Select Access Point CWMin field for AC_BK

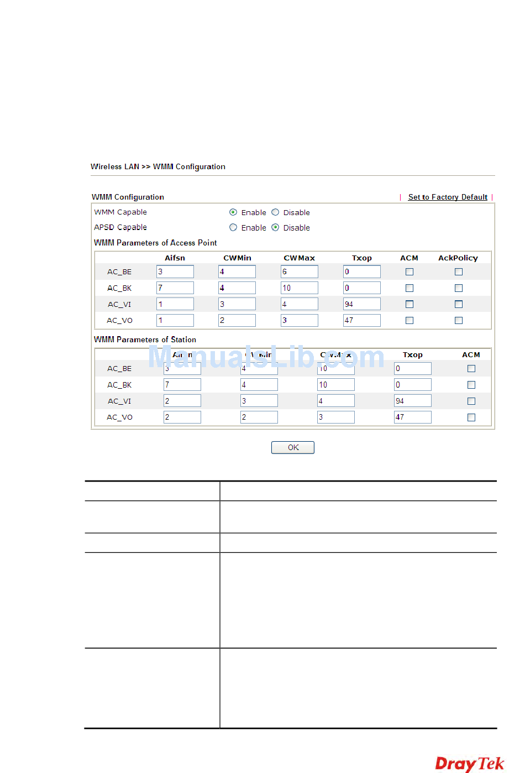237,288
